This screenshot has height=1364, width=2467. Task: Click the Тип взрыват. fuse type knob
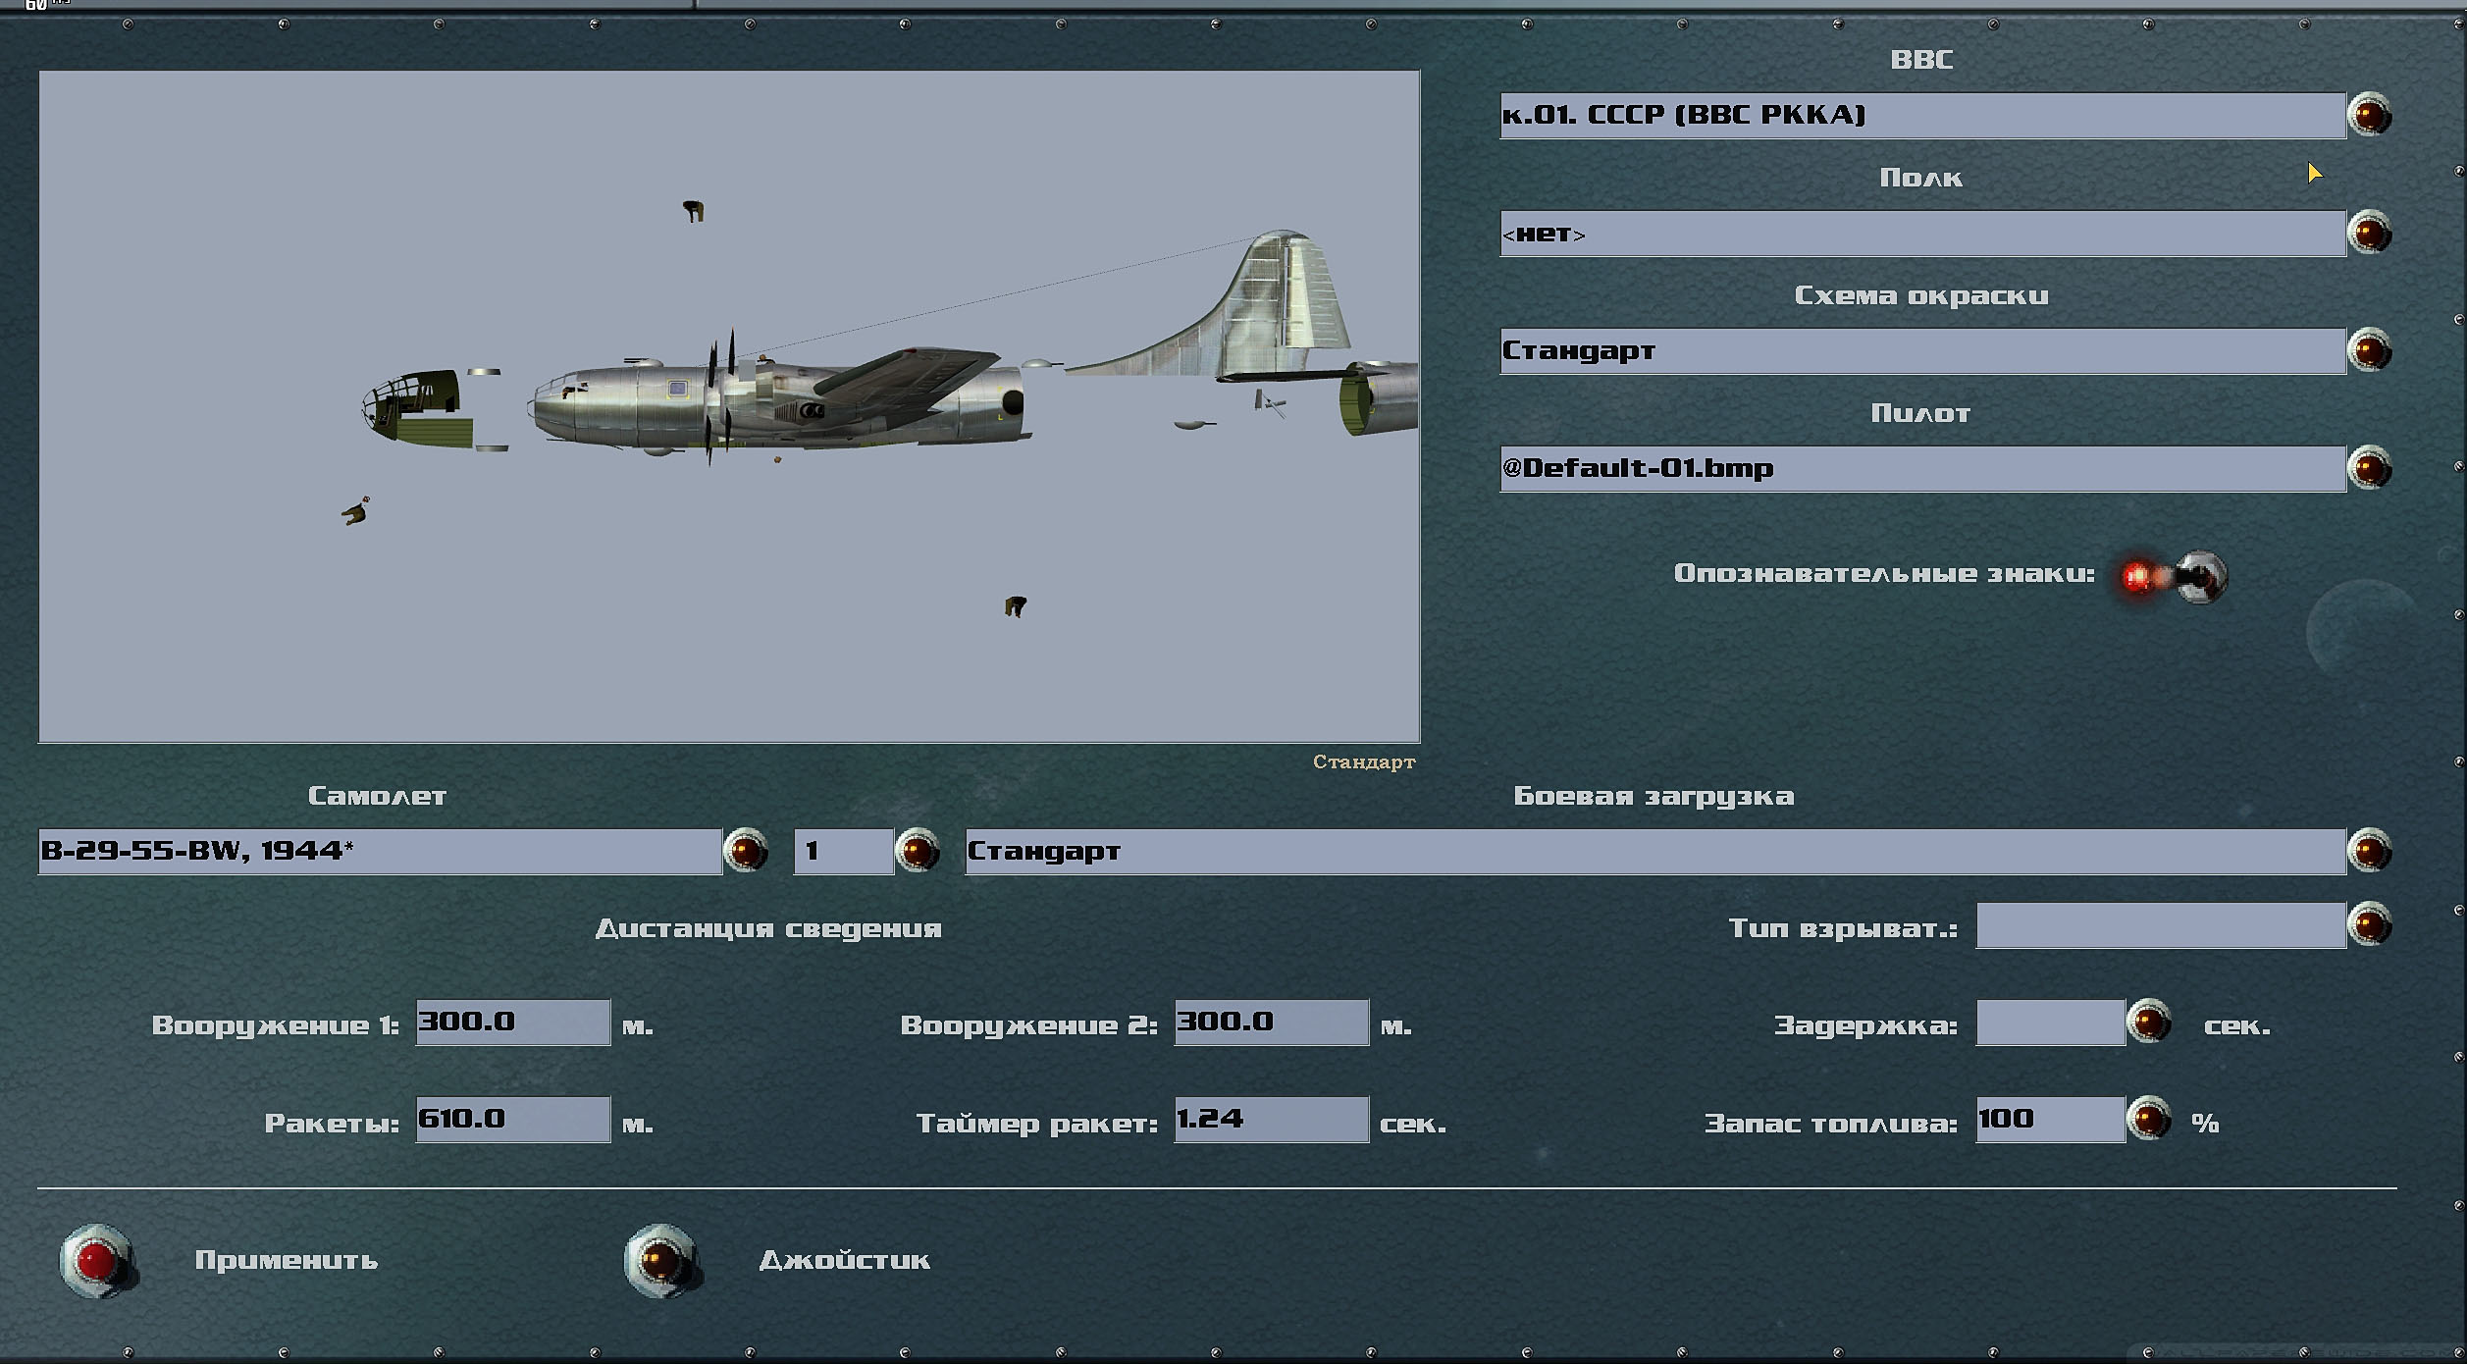coord(2369,924)
